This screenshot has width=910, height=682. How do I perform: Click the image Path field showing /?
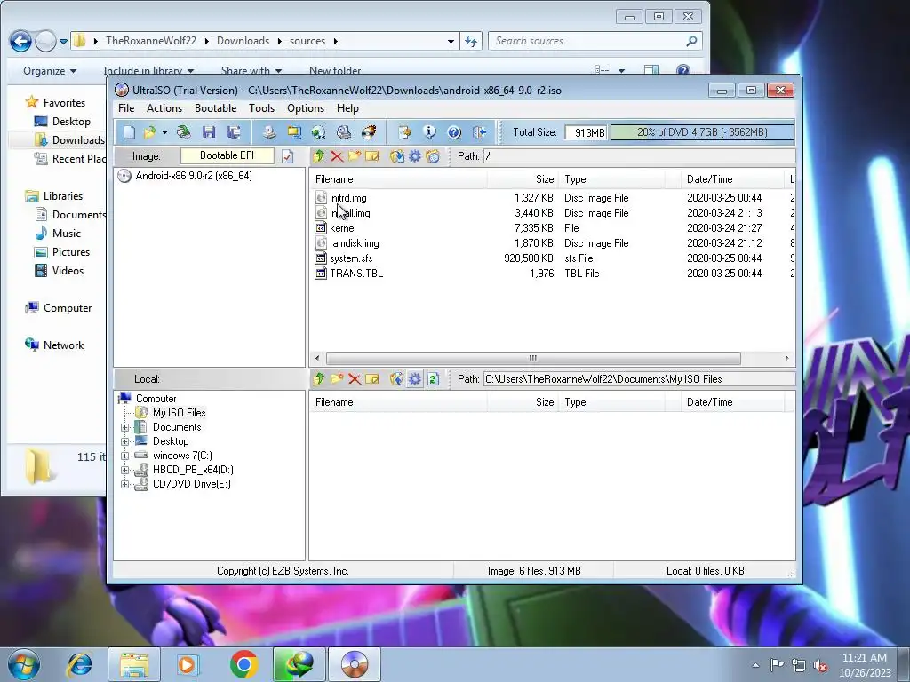tap(639, 156)
